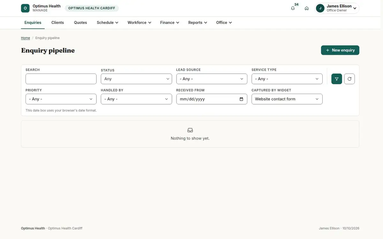Image resolution: width=383 pixels, height=239 pixels.
Task: Click 'This date box uses your browser's date format.'
Action: pos(61,111)
